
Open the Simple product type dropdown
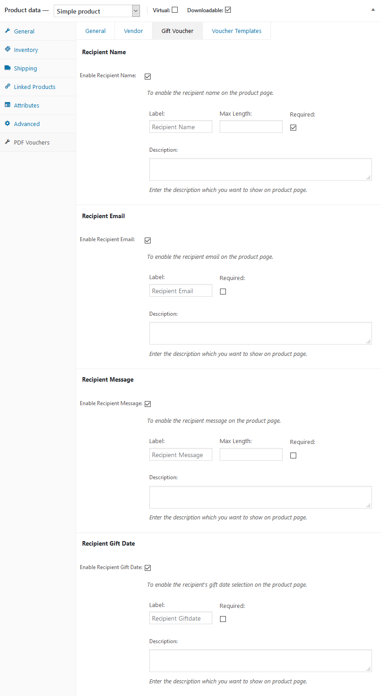(x=96, y=11)
